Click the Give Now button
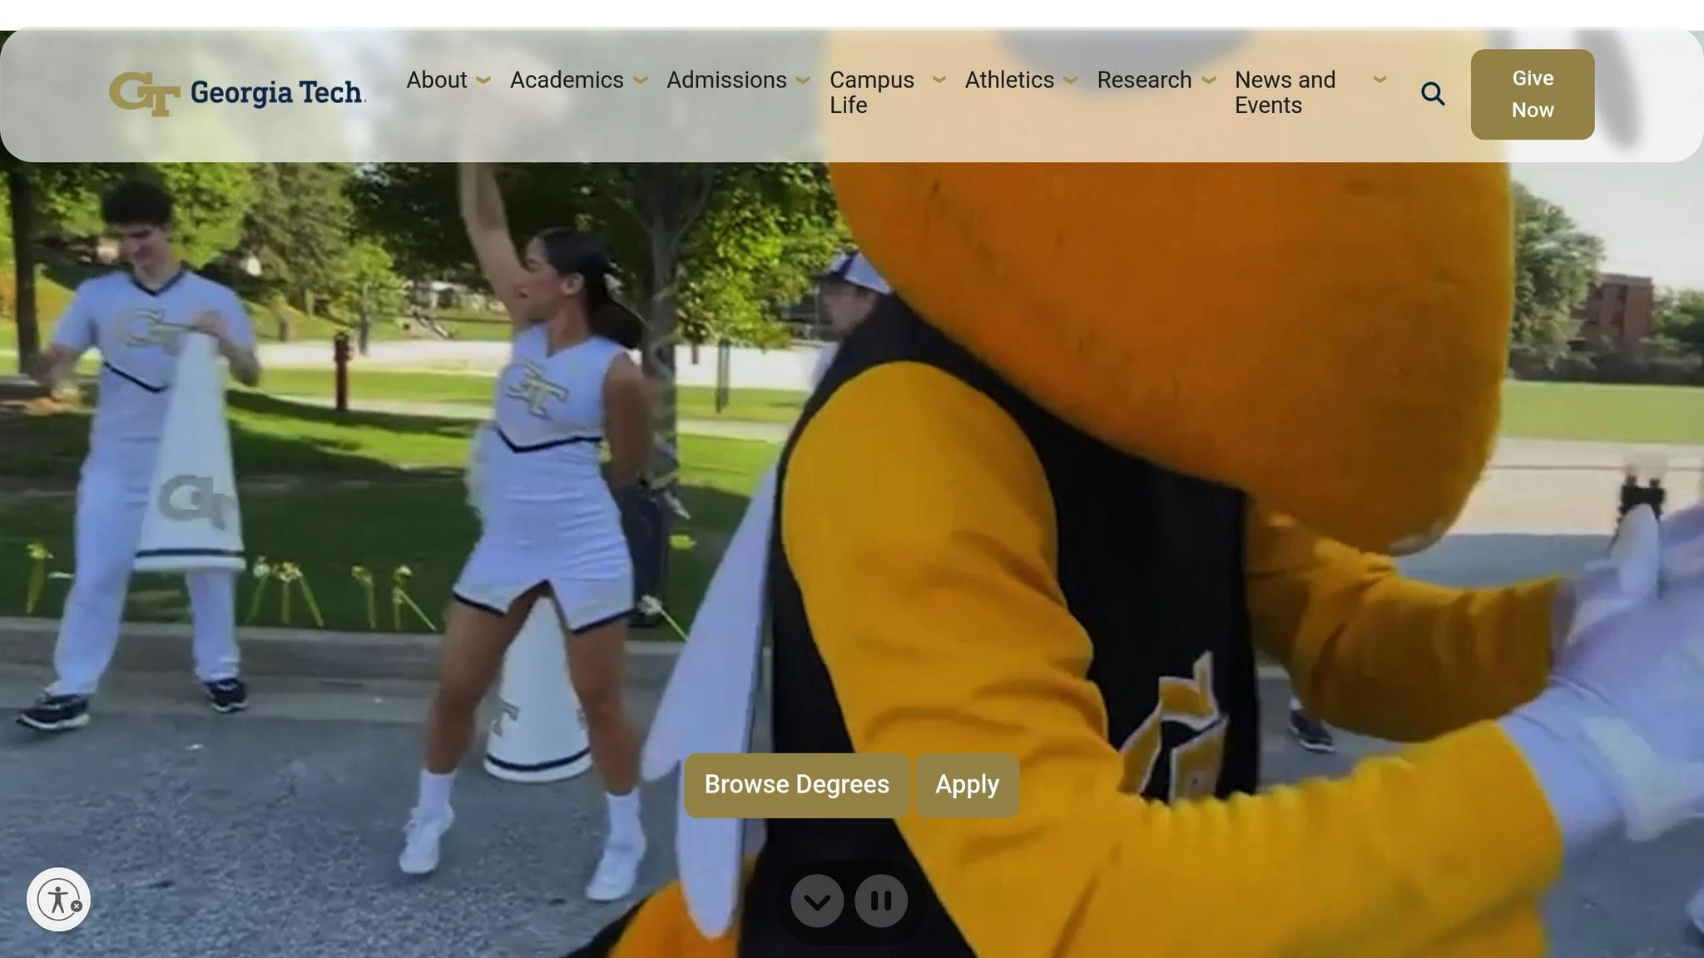This screenshot has height=958, width=1704. coord(1533,94)
